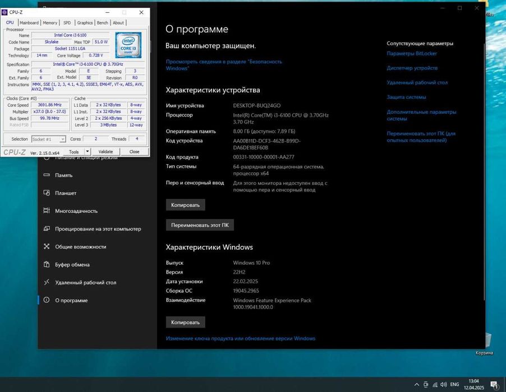Image resolution: width=506 pixels, height=392 pixels.
Task: Select О программе info icon in sidebar
Action: 47,300
